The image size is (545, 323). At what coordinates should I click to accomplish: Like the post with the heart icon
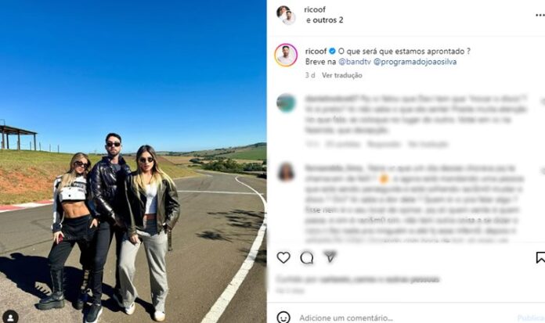(283, 257)
